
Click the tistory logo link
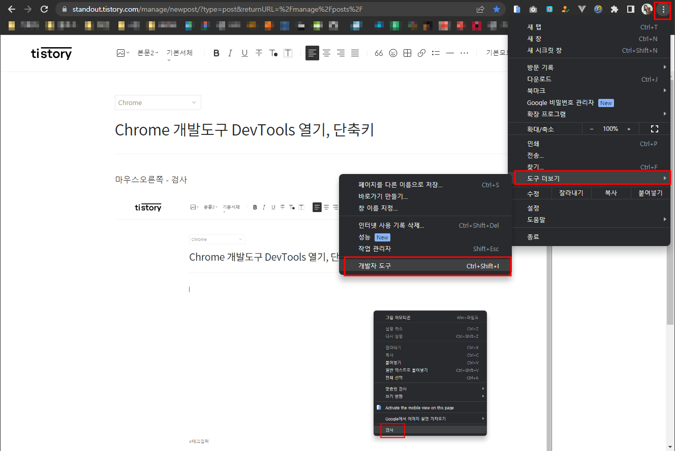point(51,53)
